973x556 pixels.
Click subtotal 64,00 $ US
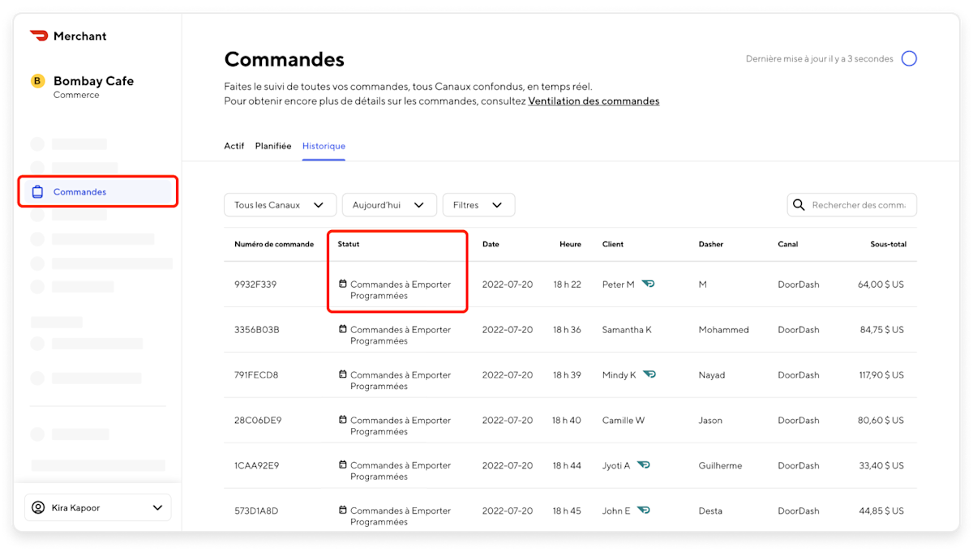881,284
